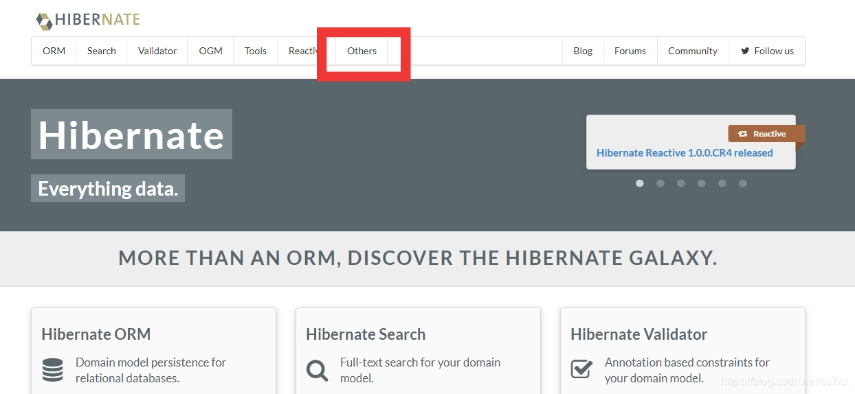The width and height of the screenshot is (855, 394).
Task: Click 'MORE THAN AN ORM' galaxy heading
Action: (x=418, y=258)
